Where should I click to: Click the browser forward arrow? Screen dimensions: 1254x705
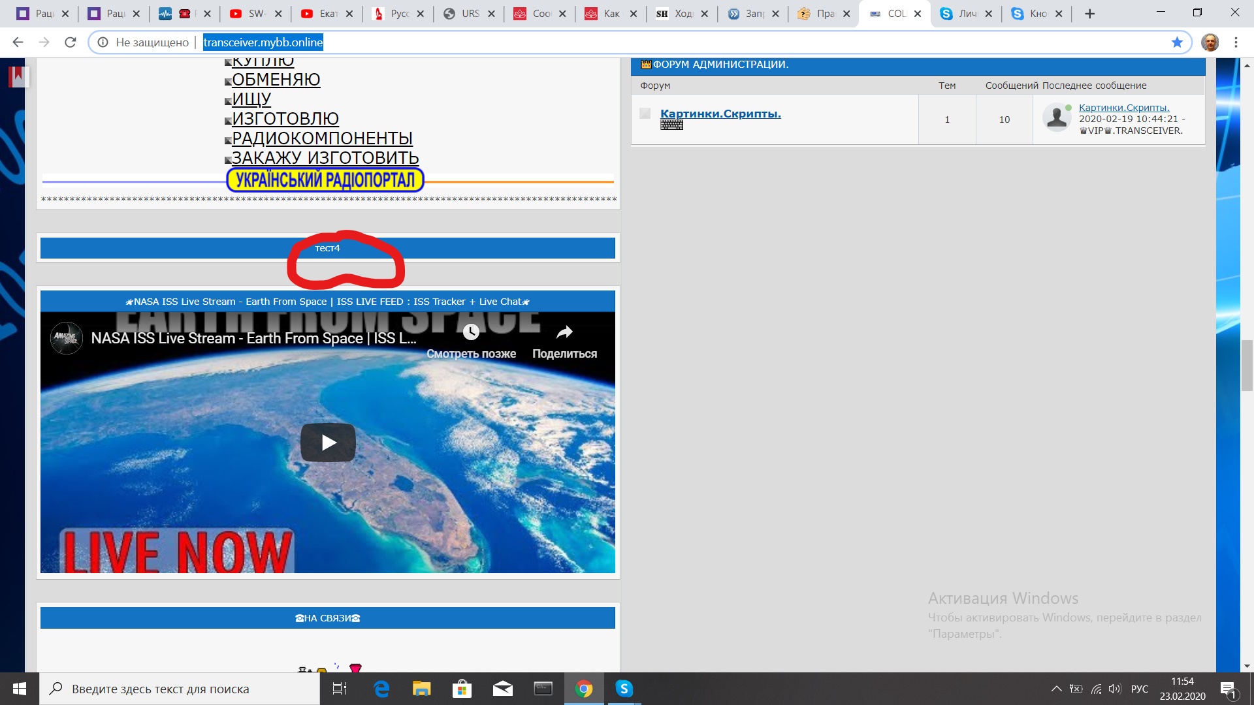coord(44,42)
